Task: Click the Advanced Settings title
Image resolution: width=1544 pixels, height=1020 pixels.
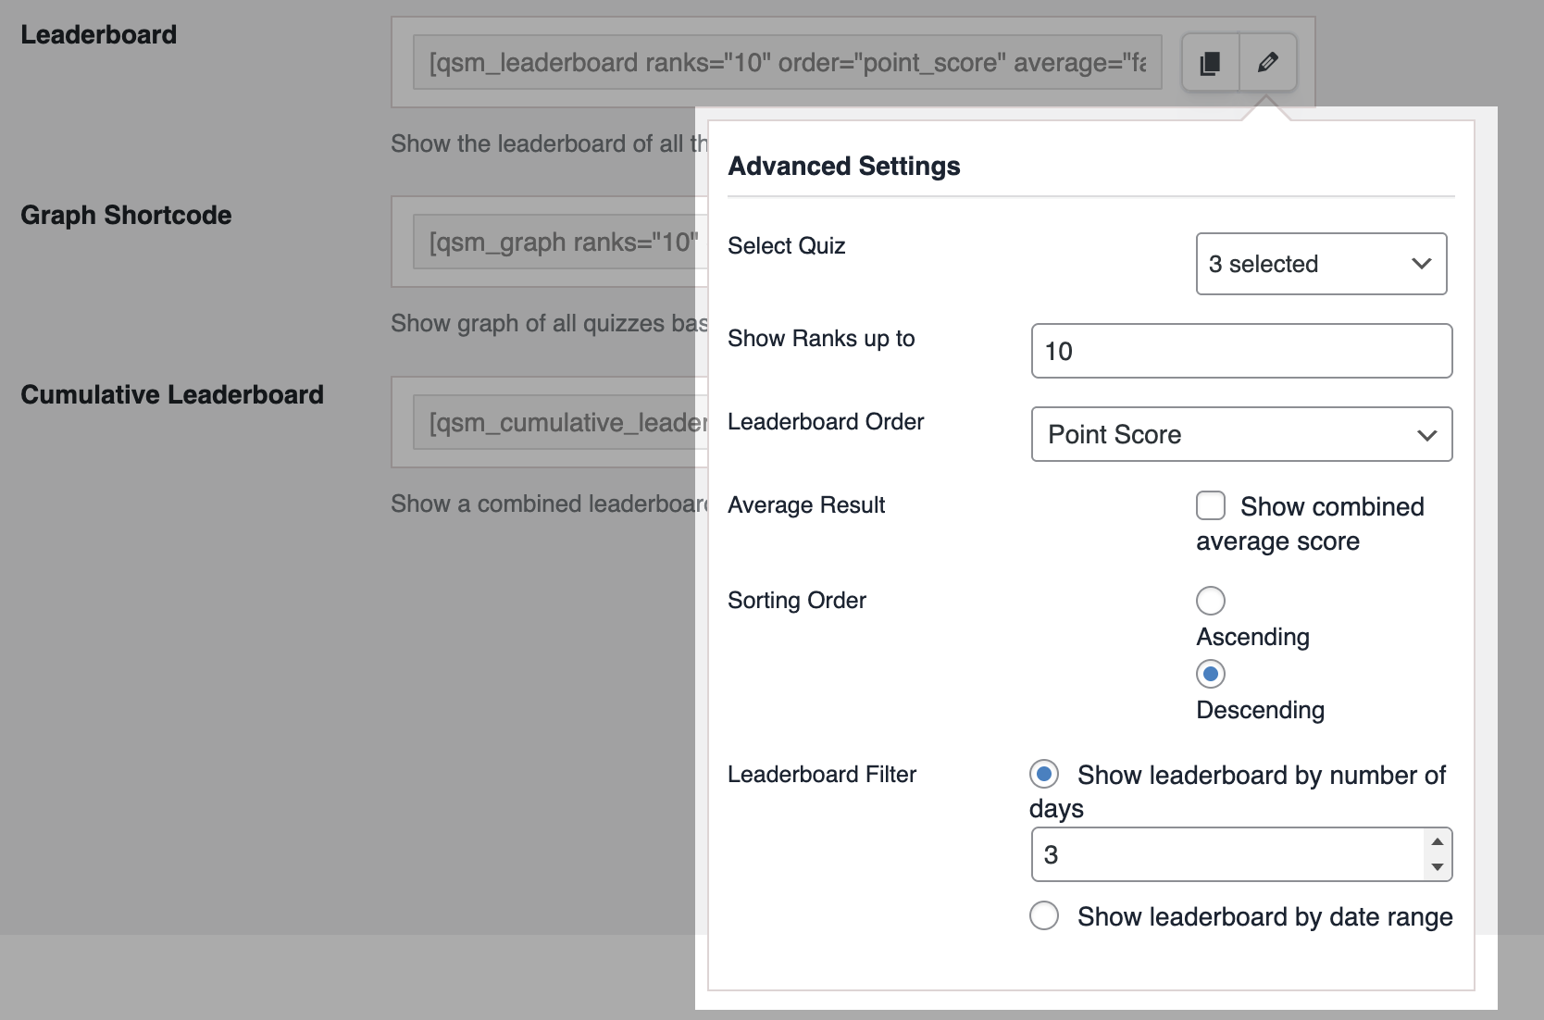Action: tap(843, 166)
